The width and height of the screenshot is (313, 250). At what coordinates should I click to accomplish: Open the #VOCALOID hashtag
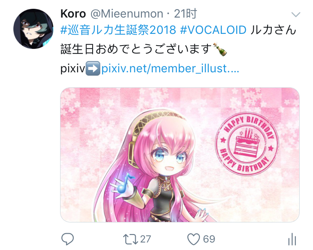click(213, 30)
